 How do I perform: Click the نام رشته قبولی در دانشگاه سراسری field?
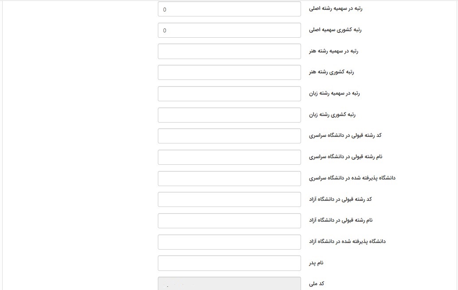pyautogui.click(x=229, y=157)
